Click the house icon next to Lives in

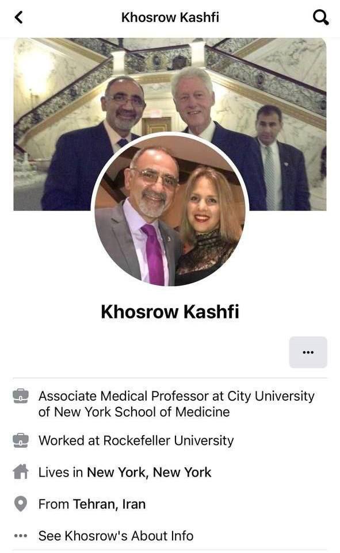tap(21, 471)
